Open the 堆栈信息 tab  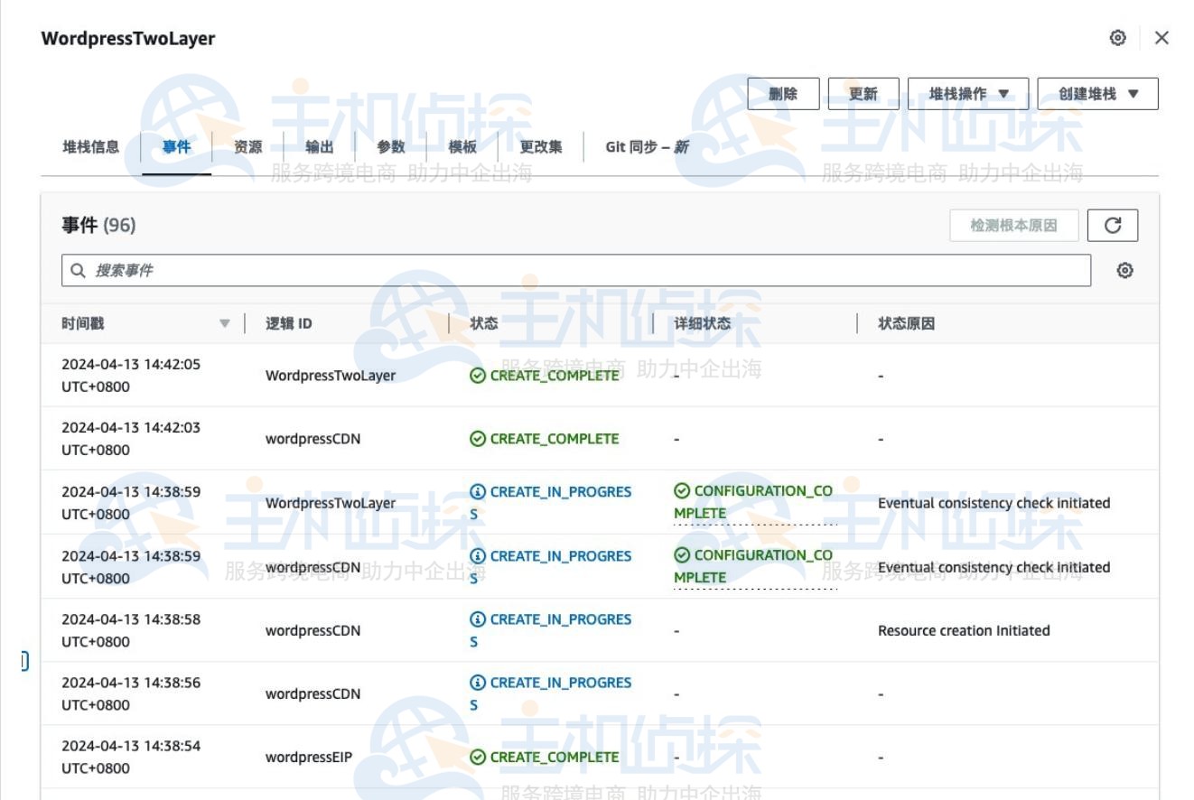point(90,147)
